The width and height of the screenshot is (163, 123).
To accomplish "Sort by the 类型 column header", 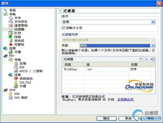I will coord(73,65).
